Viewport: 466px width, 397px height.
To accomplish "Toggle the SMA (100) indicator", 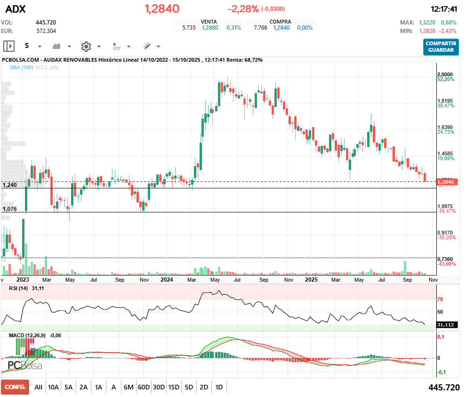I will 21,67.
